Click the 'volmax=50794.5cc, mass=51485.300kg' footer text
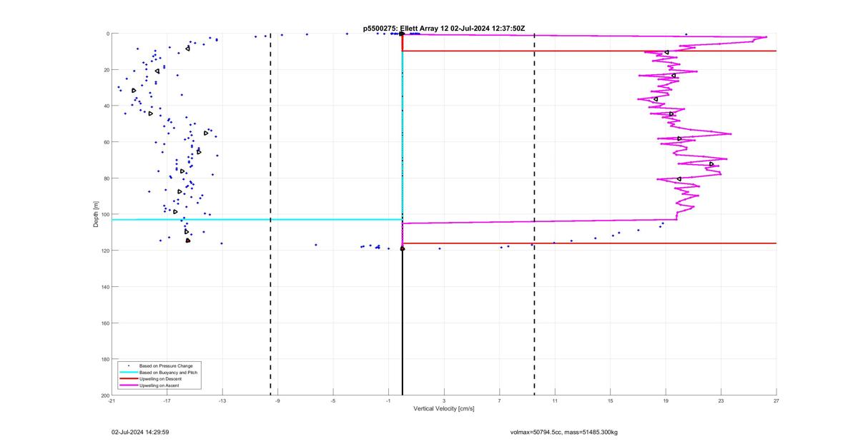The height and width of the screenshot is (444, 858). coord(563,433)
